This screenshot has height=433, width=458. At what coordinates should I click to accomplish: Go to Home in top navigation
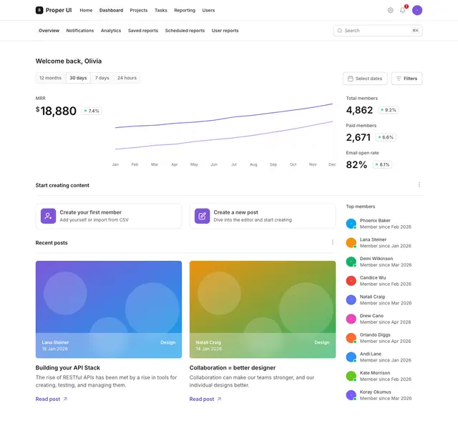pyautogui.click(x=86, y=10)
